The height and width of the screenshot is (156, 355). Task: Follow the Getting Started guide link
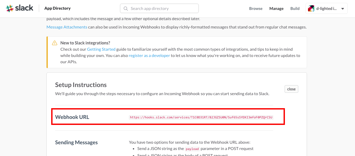pos(101,49)
